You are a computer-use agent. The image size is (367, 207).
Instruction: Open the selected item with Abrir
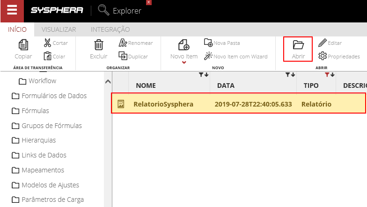pos(298,49)
